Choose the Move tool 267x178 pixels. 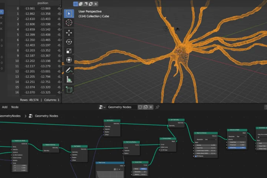(x=69, y=33)
